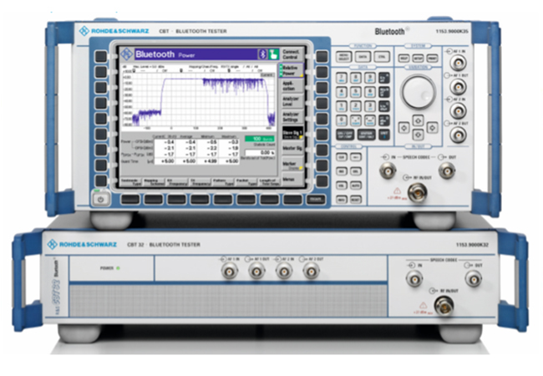The width and height of the screenshot is (543, 376).
Task: Click the RF IN/OUT connector on the CBT
Action: (418, 192)
